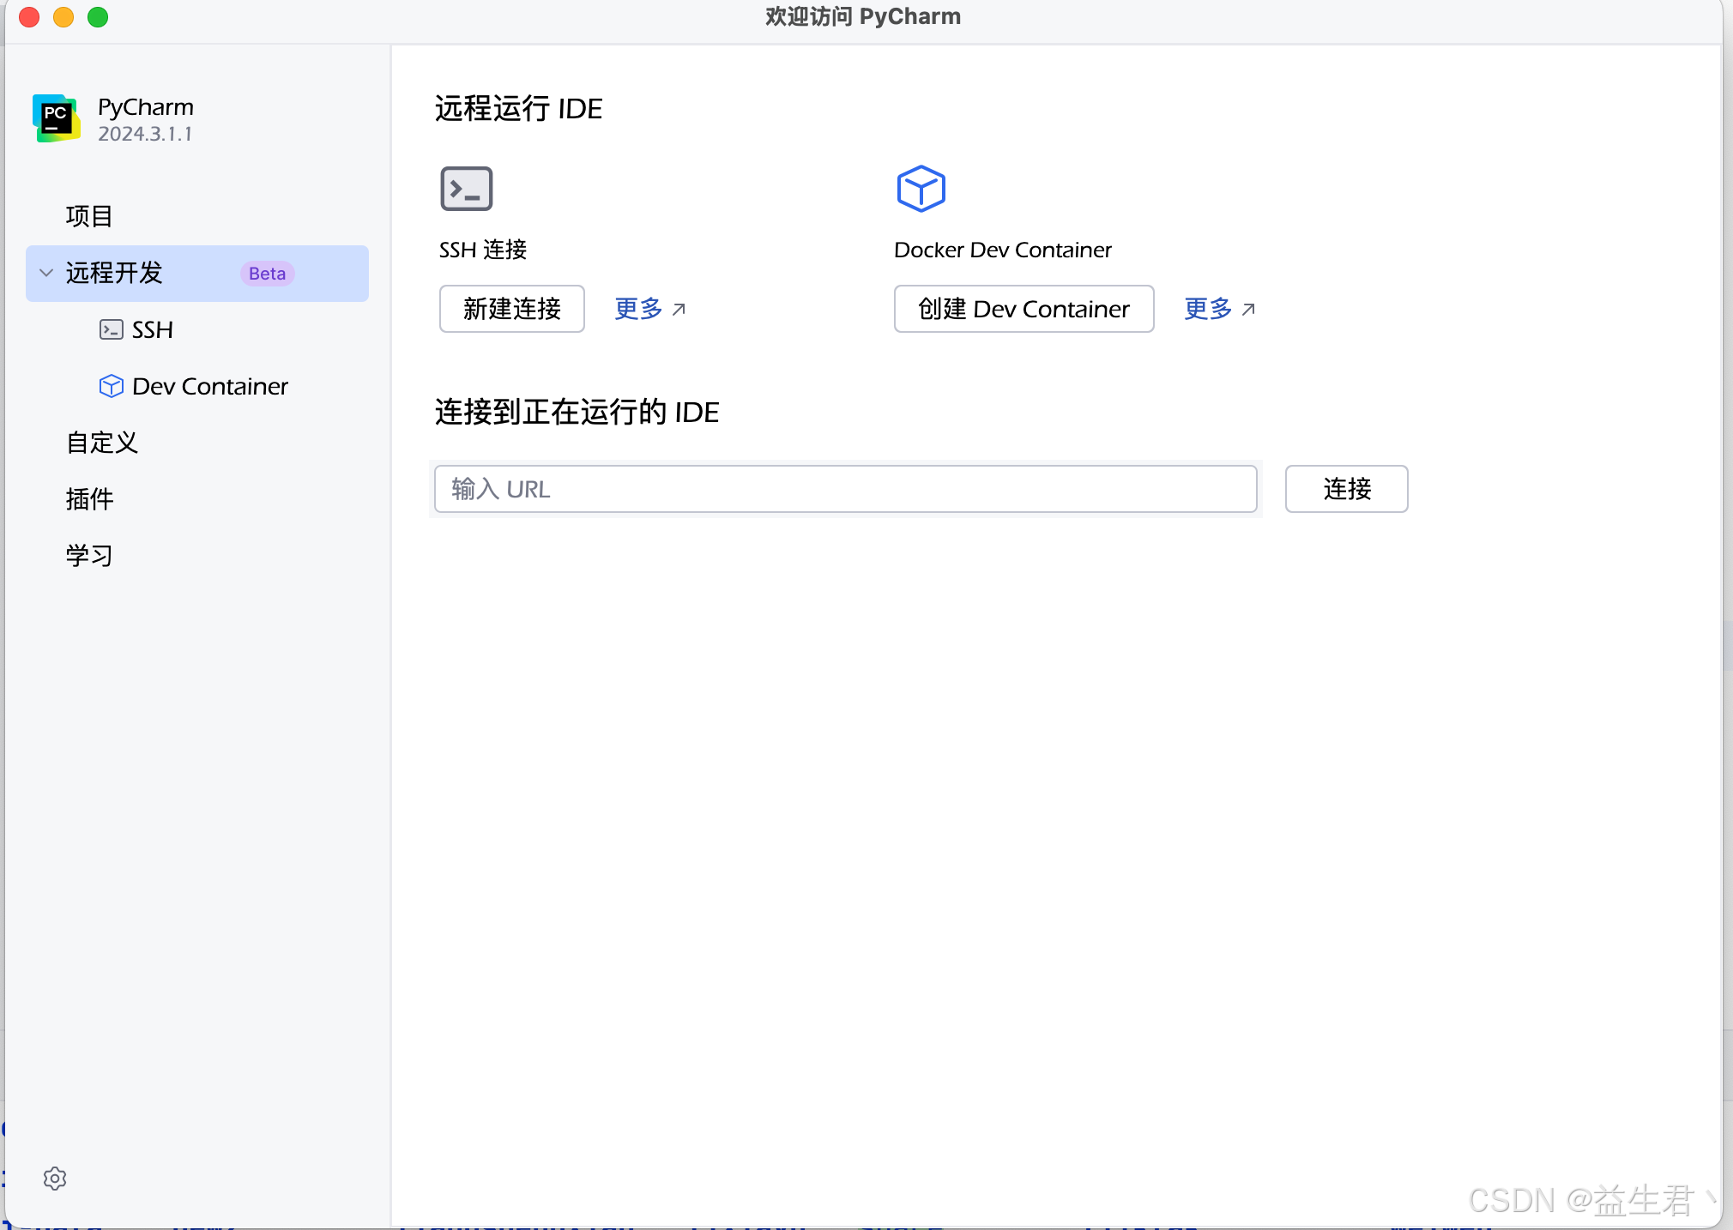Select Dev Container in the sidebar
Viewport: 1733px width, 1230px height.
tap(209, 386)
